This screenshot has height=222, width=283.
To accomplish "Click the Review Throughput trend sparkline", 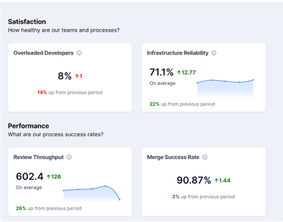I will [91, 193].
